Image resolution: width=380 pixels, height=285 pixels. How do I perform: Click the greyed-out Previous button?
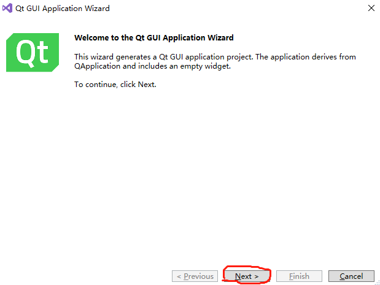click(195, 276)
